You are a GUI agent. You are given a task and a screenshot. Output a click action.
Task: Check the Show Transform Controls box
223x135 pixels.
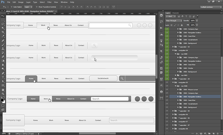tap(36, 7)
